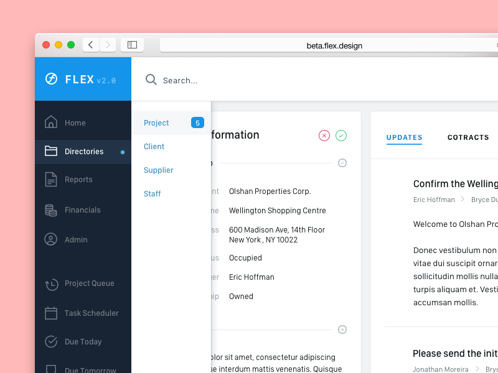Click the Admin user icon
The image size is (498, 373).
51,239
